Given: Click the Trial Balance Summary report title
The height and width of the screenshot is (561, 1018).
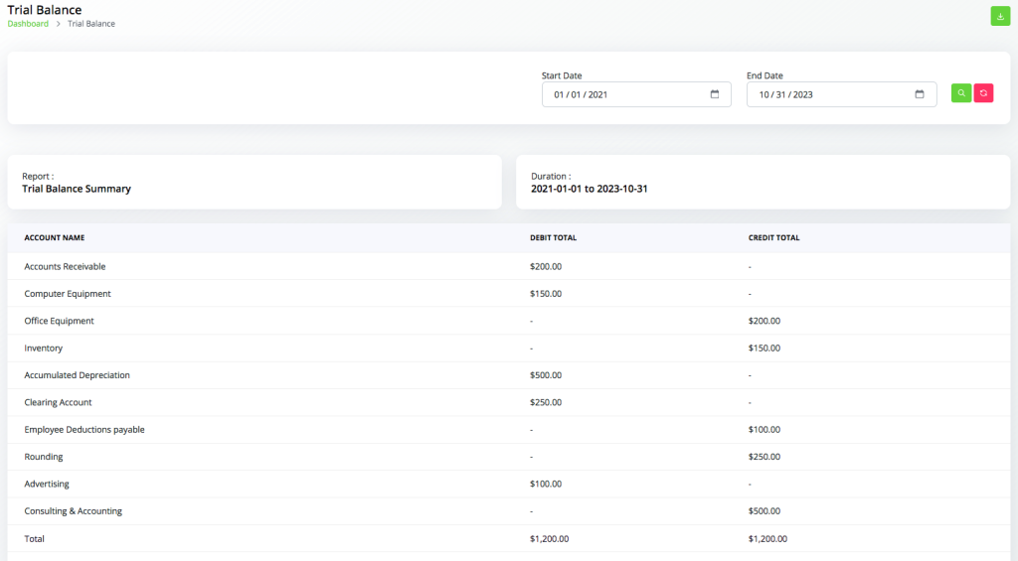Looking at the screenshot, I should pyautogui.click(x=77, y=189).
